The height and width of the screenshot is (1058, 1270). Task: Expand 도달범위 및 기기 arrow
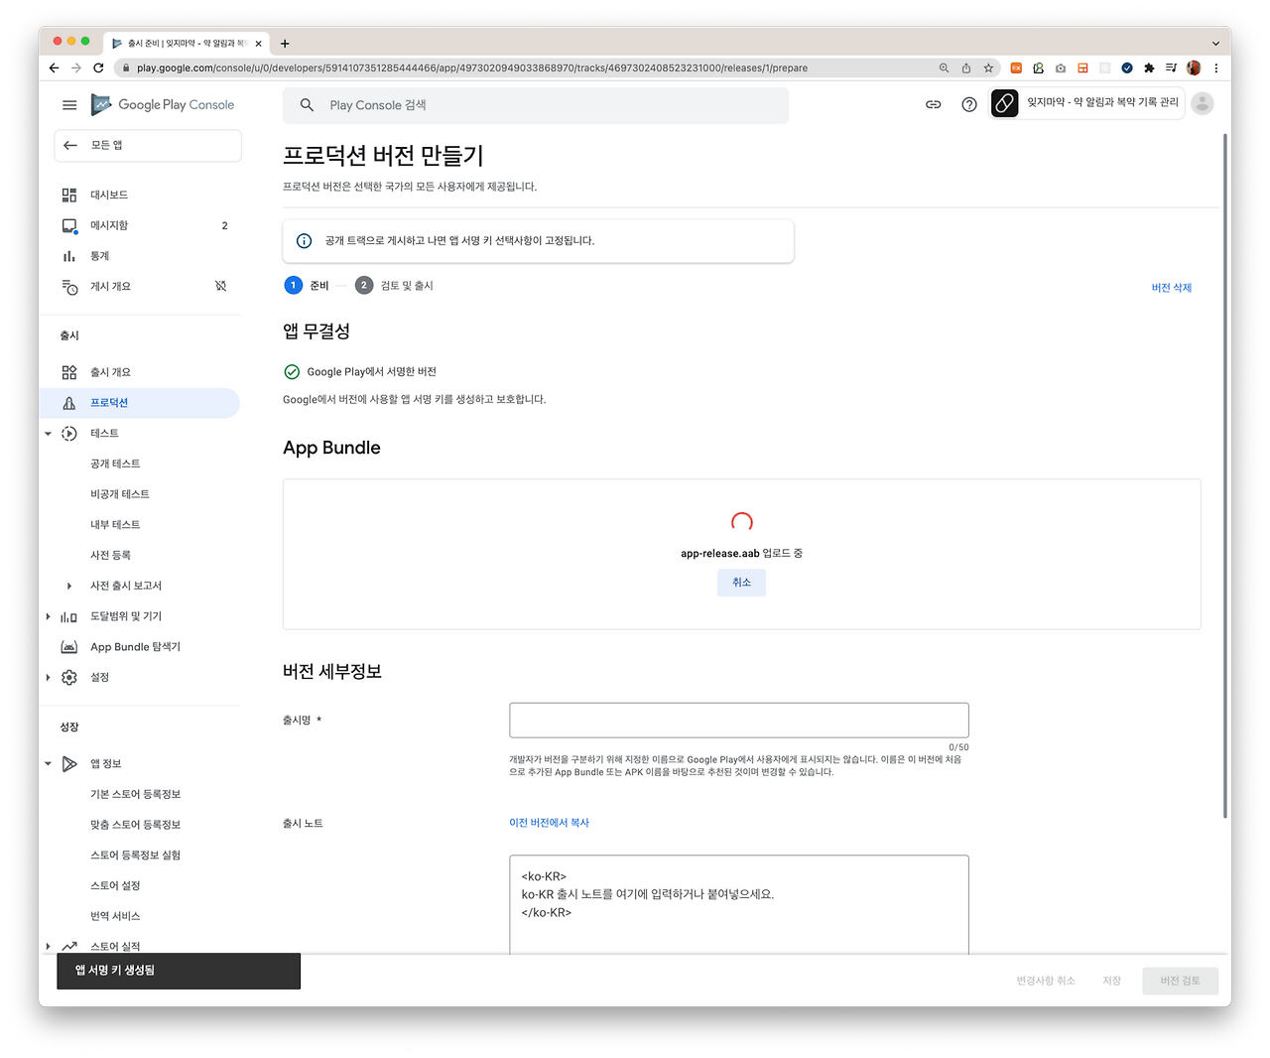pyautogui.click(x=48, y=616)
